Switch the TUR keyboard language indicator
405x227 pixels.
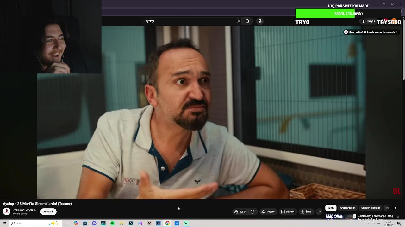pos(379,223)
